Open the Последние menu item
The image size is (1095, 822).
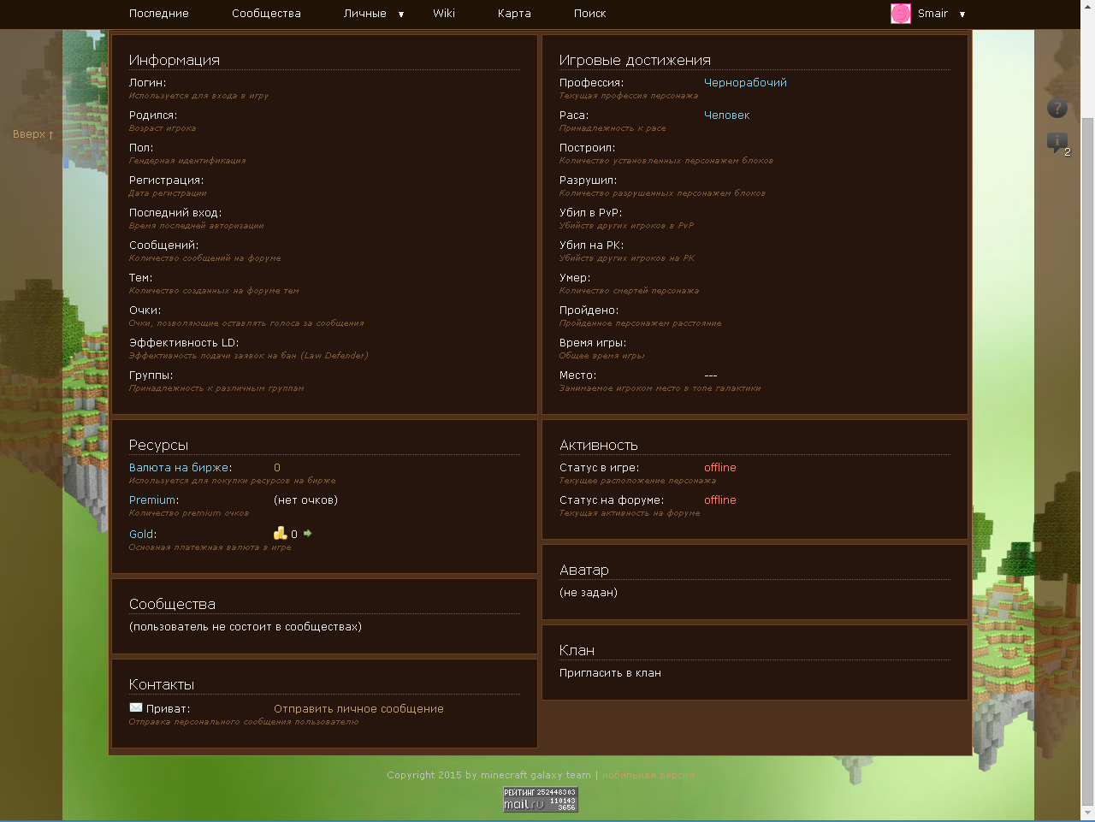click(158, 14)
